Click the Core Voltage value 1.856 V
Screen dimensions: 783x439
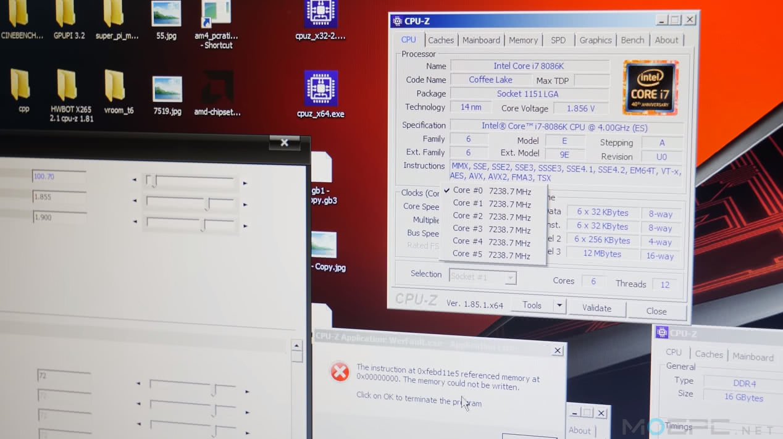pyautogui.click(x=580, y=108)
